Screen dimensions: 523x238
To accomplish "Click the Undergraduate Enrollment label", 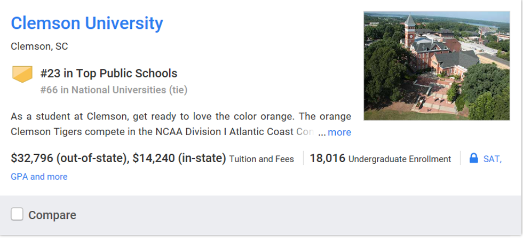I will [x=400, y=159].
